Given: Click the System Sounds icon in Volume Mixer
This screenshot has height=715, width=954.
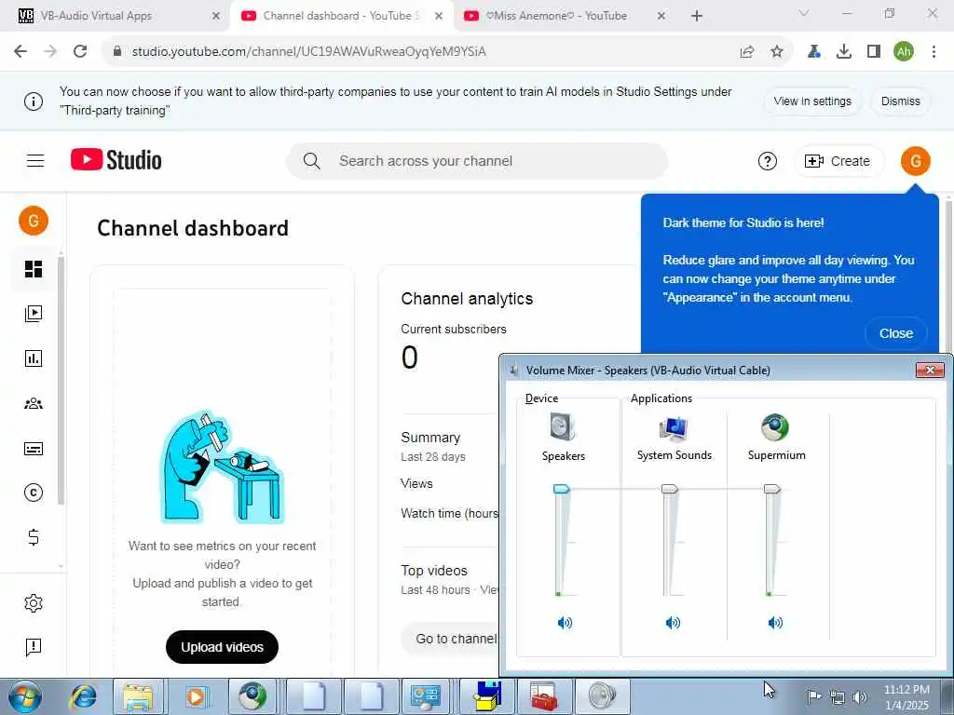Looking at the screenshot, I should pyautogui.click(x=674, y=428).
